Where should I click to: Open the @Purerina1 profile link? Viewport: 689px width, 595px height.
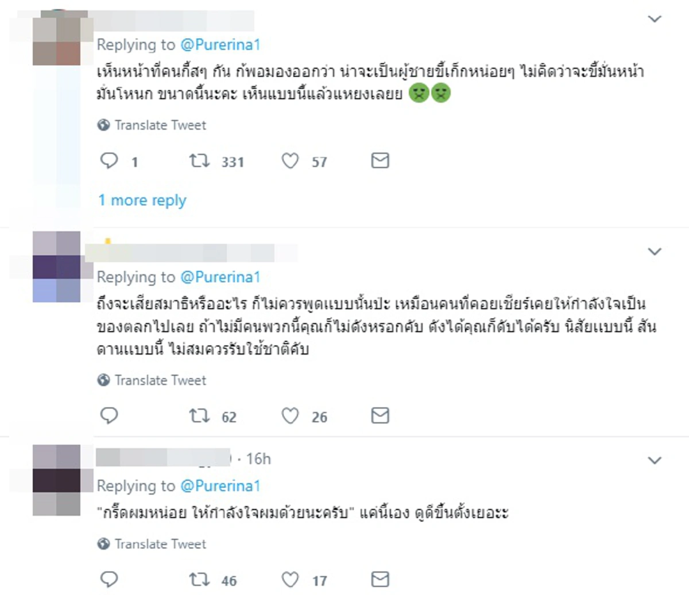(x=222, y=44)
